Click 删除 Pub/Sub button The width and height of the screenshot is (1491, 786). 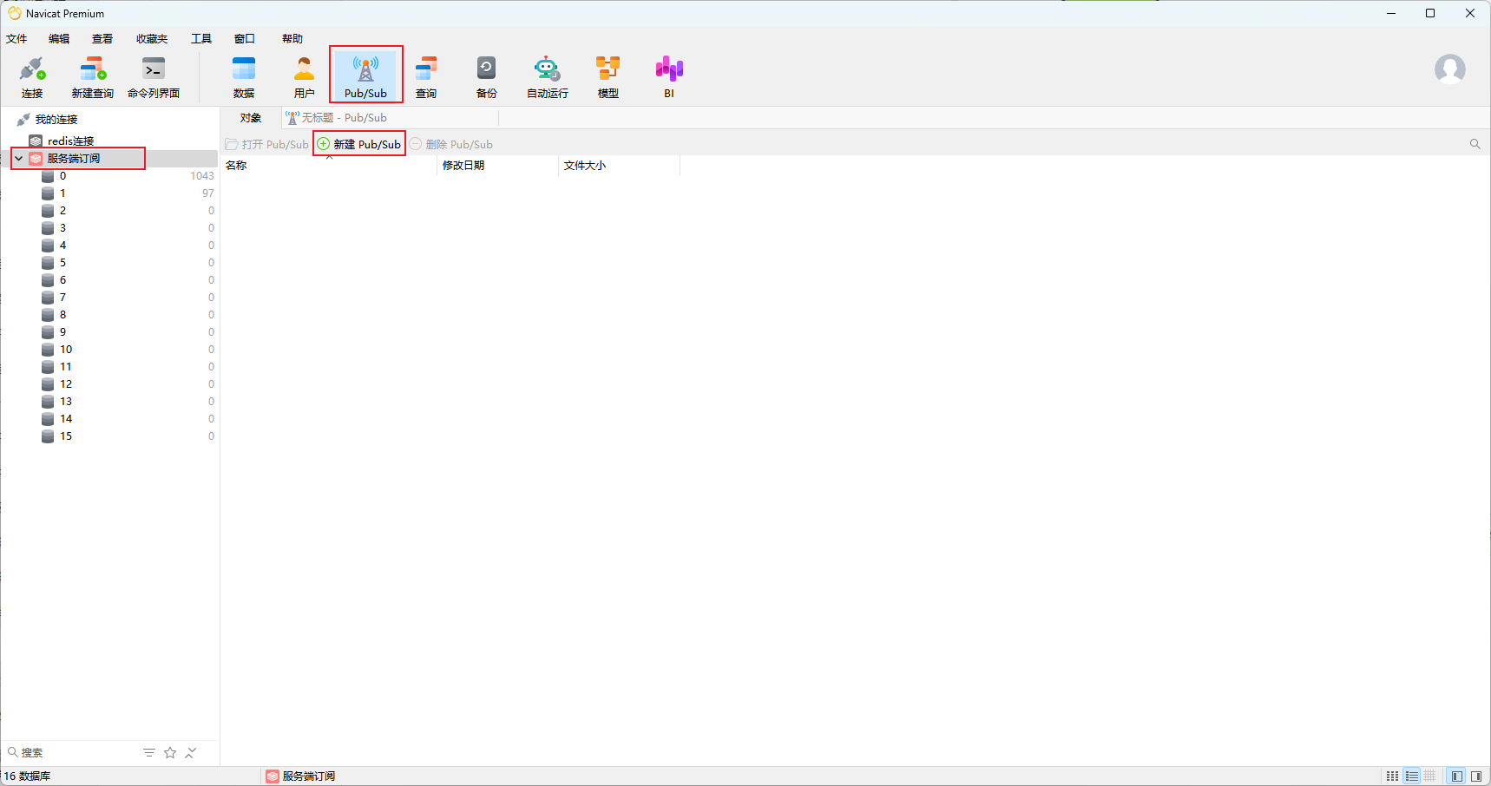click(451, 145)
